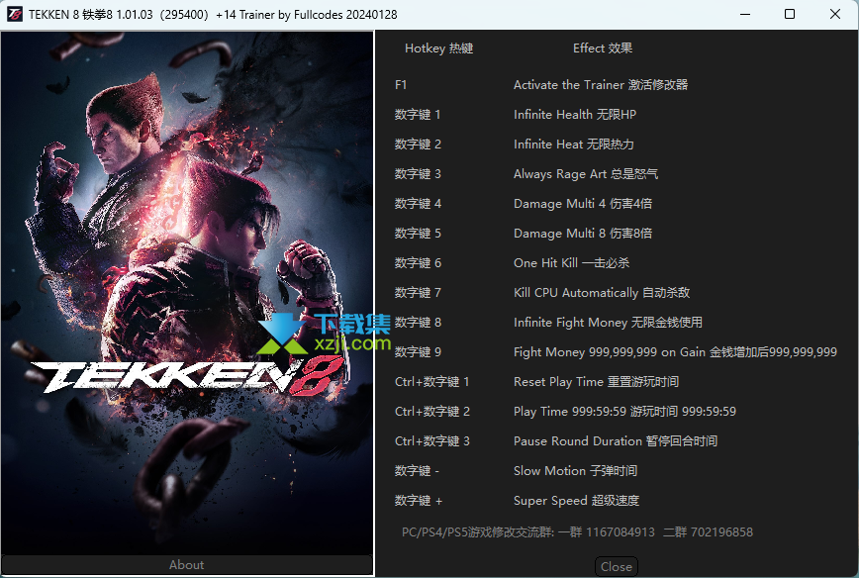The image size is (859, 578).
Task: Click 'Kill CPU Automatically 自动杀敌' text
Action: pyautogui.click(x=602, y=293)
